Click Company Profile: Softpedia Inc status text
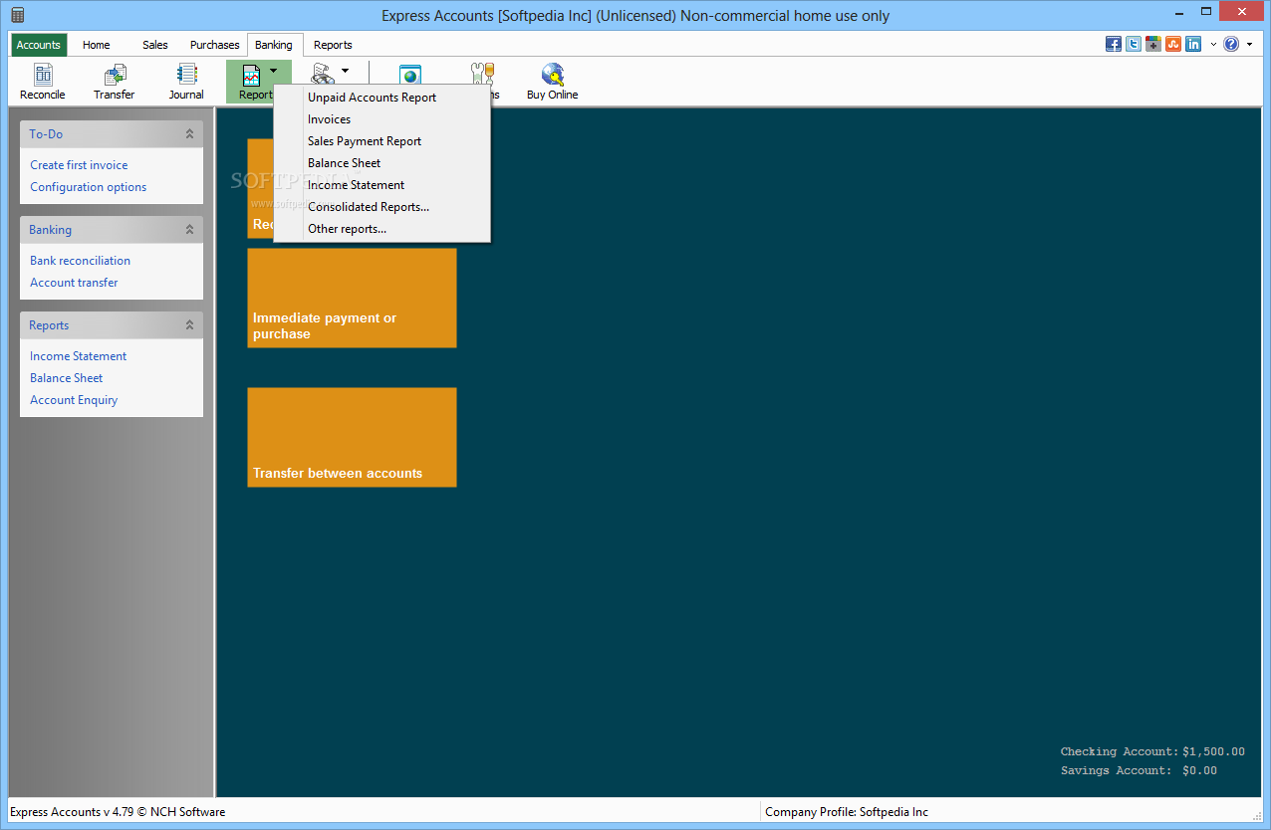1271x830 pixels. click(x=847, y=812)
